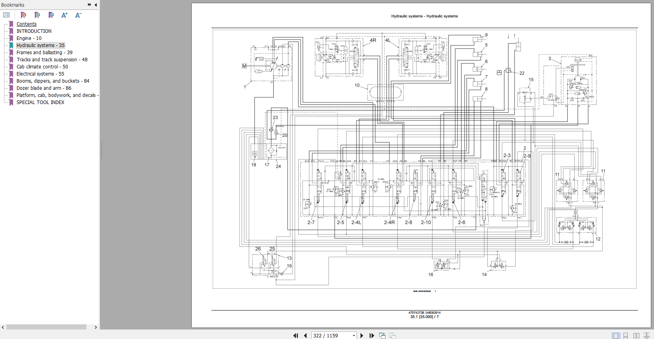Go to the first page

point(296,335)
